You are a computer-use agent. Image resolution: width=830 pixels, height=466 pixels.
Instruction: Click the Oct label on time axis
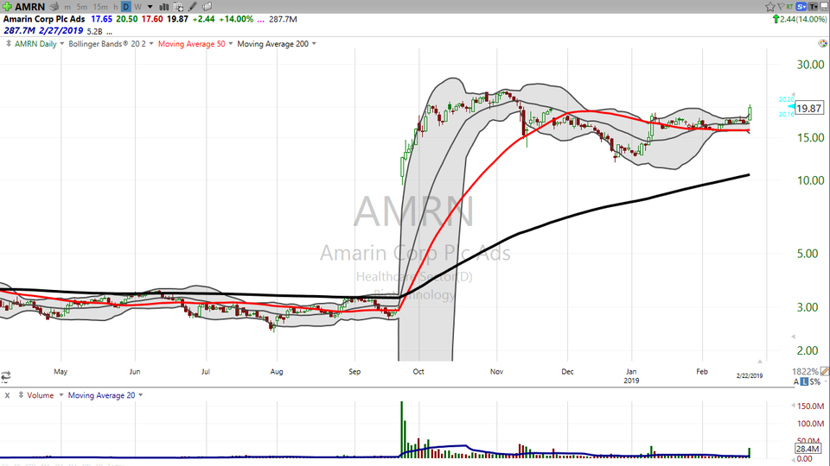[418, 371]
